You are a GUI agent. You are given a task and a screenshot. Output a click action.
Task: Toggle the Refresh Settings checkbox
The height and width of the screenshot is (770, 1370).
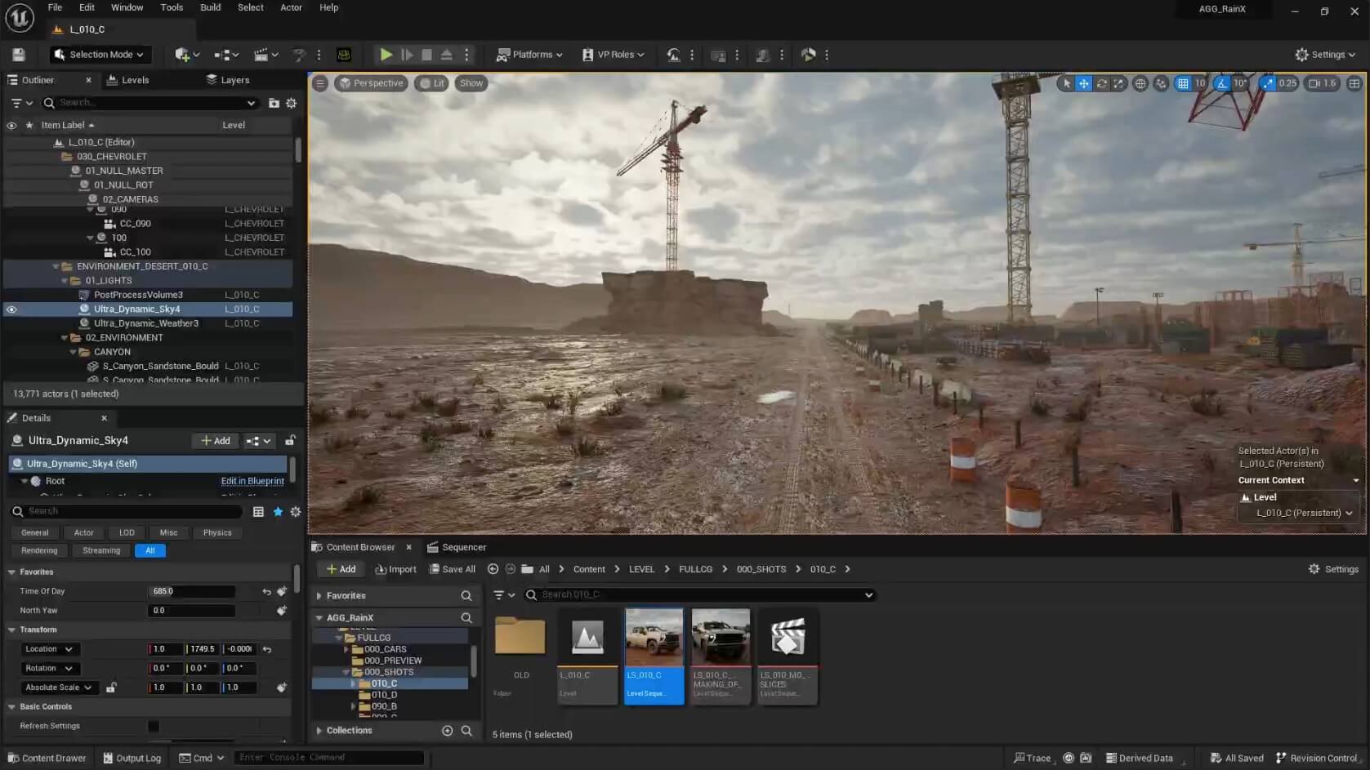coord(154,726)
